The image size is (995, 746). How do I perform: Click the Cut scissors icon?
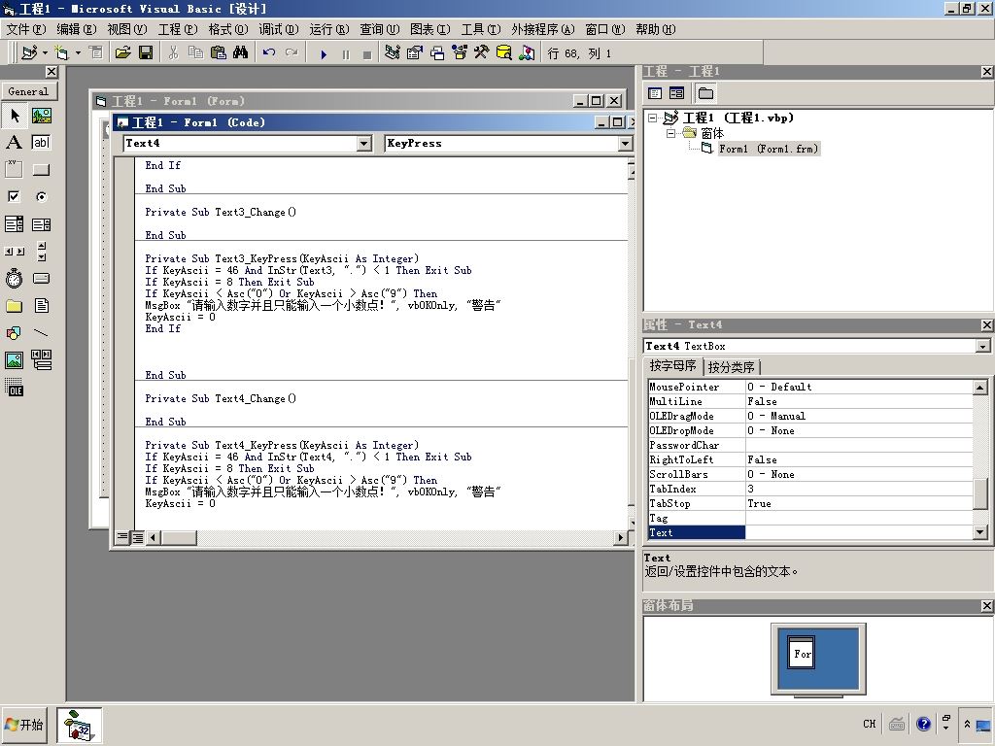tap(173, 52)
